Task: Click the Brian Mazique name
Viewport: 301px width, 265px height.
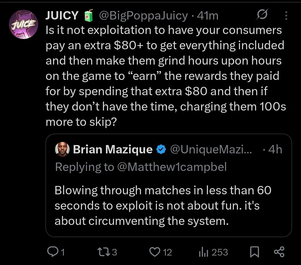Action: [113, 149]
